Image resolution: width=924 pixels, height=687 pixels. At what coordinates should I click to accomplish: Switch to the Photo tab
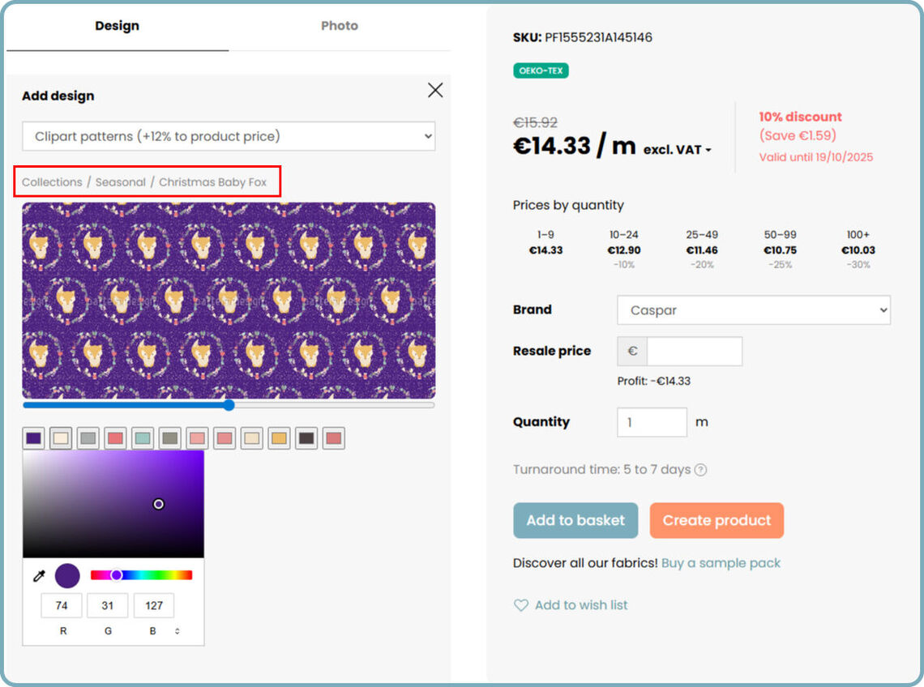click(x=339, y=26)
